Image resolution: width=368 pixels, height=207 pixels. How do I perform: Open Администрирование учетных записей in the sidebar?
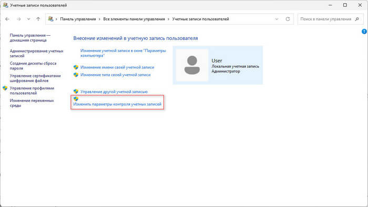click(36, 54)
